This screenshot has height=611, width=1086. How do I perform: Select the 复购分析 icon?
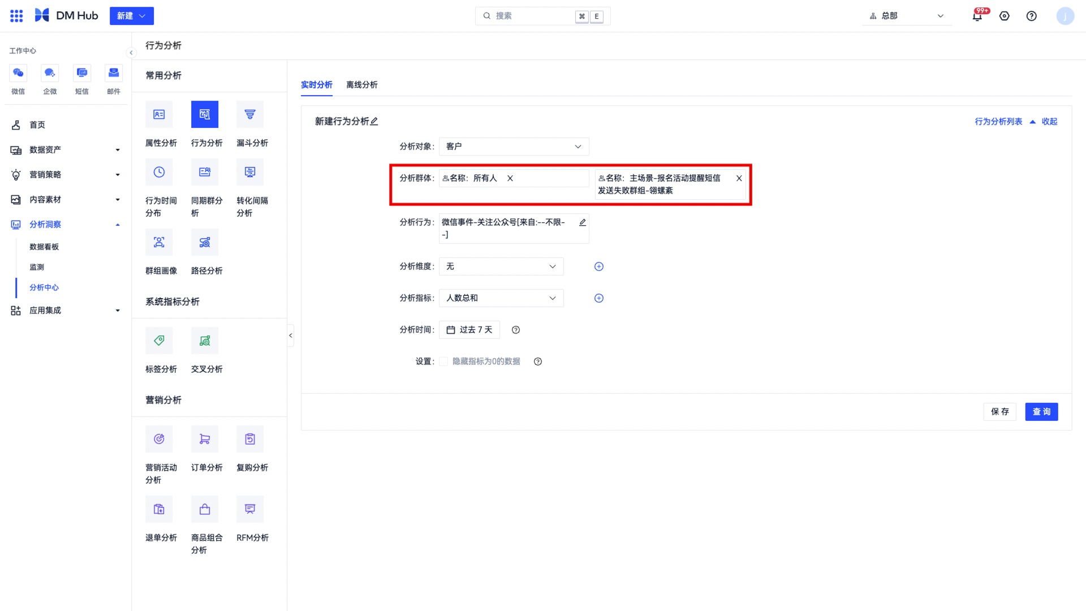pyautogui.click(x=250, y=439)
